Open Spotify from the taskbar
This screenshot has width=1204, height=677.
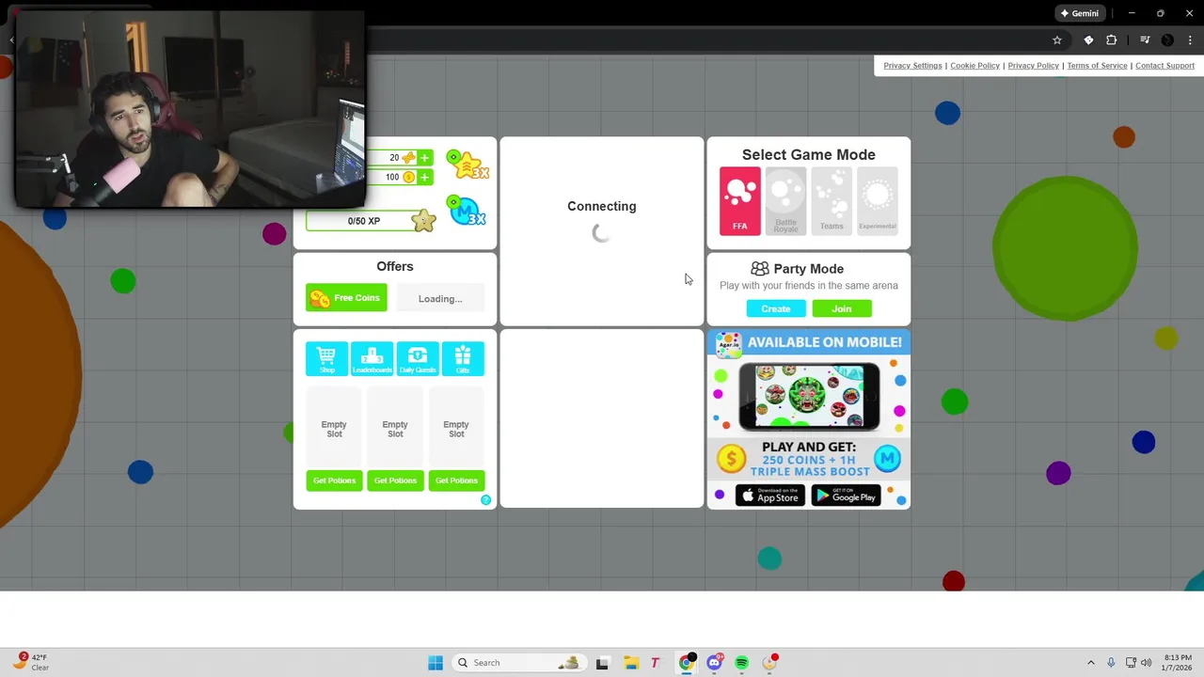tap(742, 663)
